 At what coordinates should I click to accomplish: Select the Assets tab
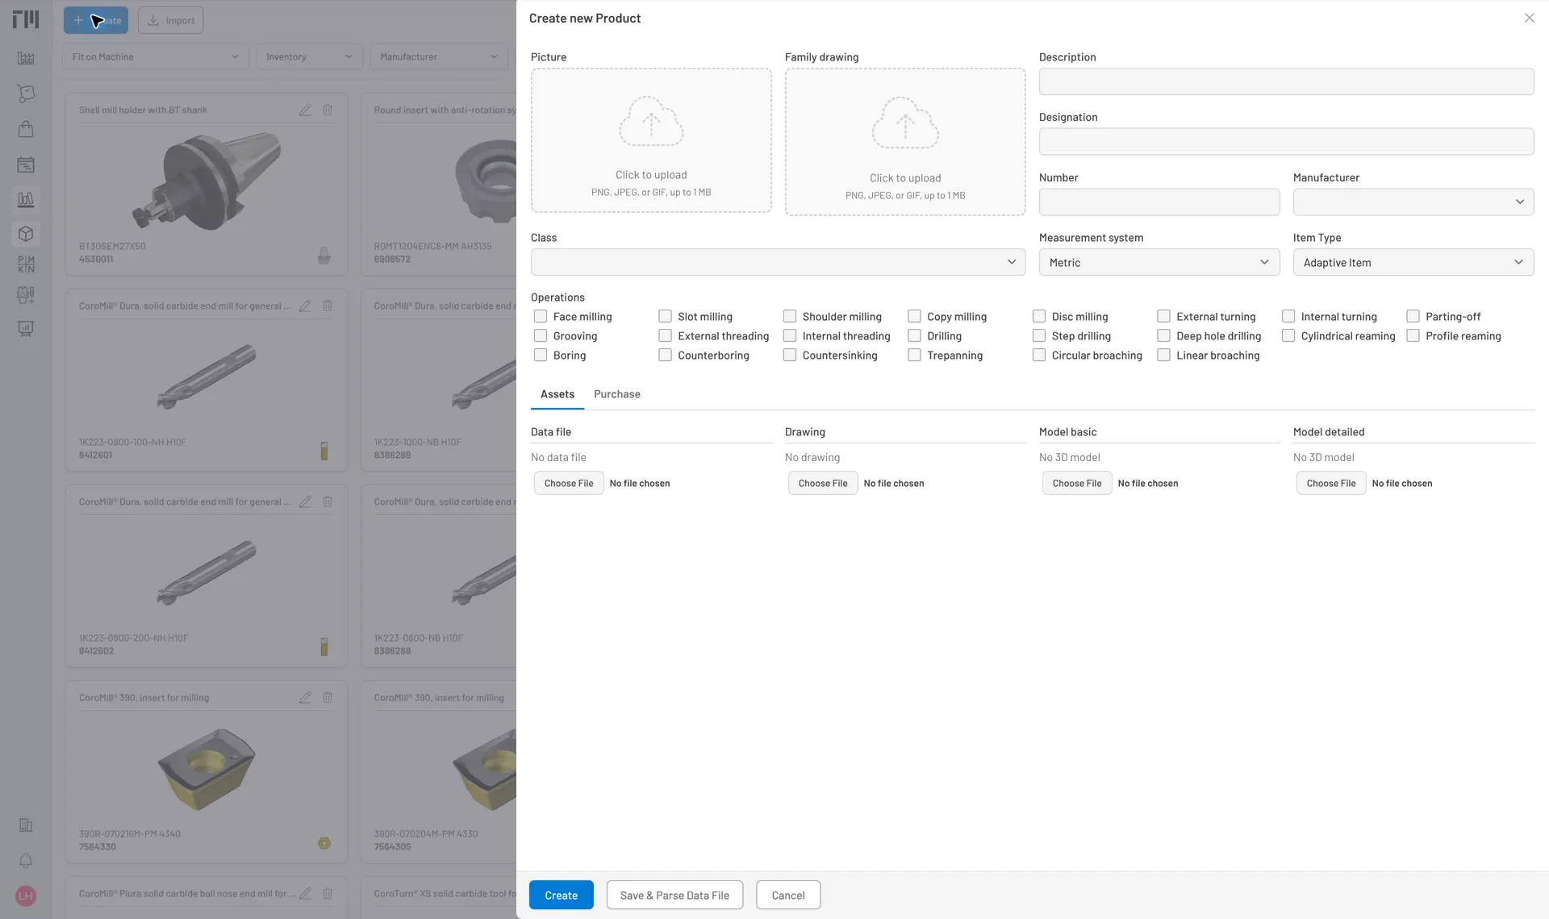pos(557,394)
